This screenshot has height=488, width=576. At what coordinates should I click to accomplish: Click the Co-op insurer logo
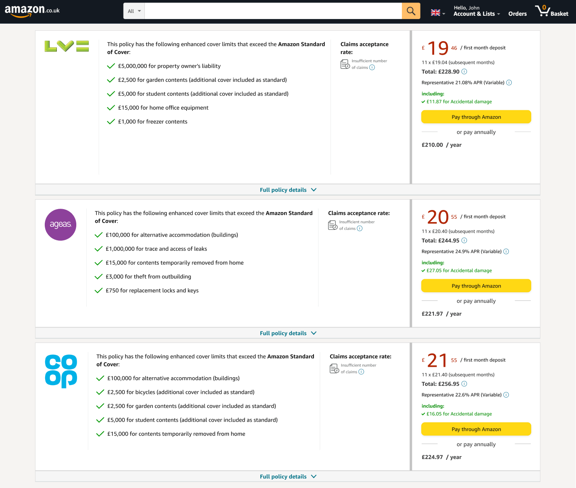point(61,371)
